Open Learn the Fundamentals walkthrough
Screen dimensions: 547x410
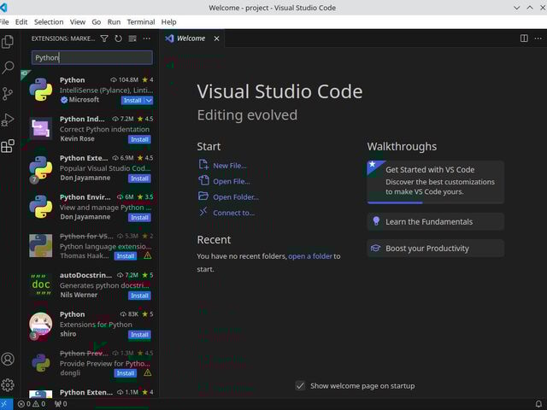(435, 222)
